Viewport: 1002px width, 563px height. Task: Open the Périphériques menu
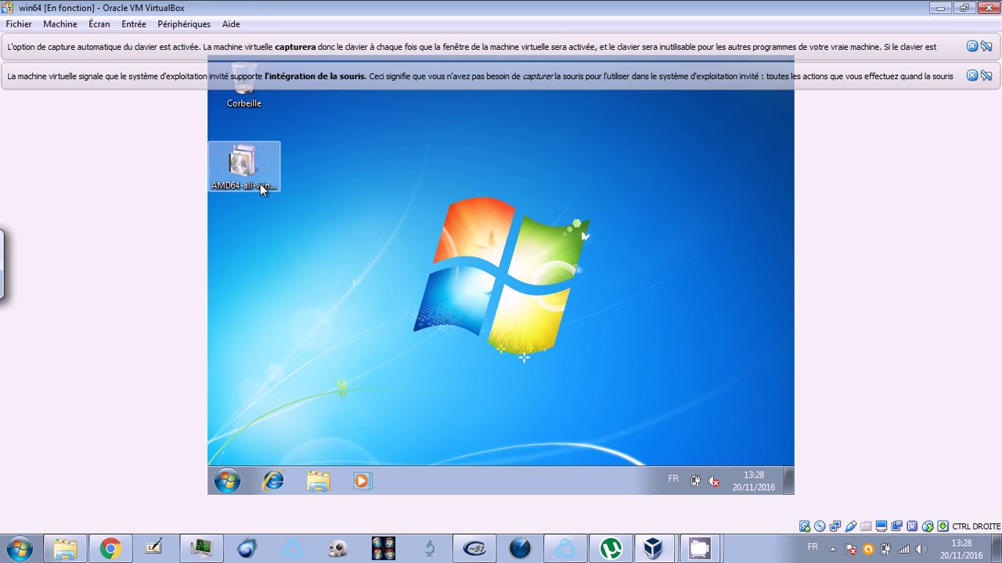tap(184, 24)
